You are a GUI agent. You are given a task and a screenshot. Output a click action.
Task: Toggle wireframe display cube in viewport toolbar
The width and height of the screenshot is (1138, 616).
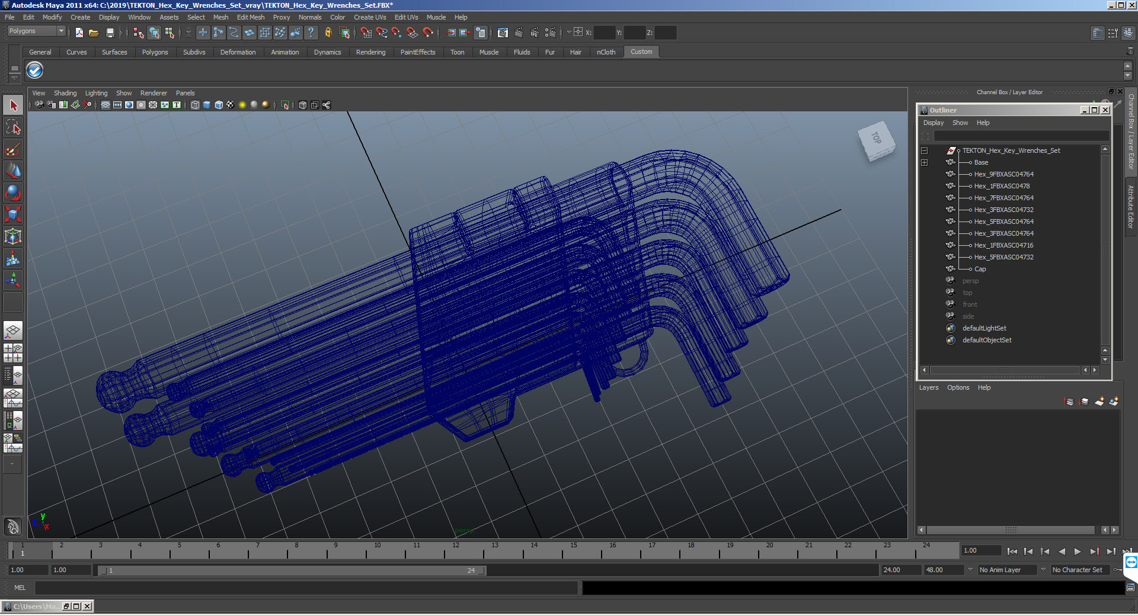[195, 105]
